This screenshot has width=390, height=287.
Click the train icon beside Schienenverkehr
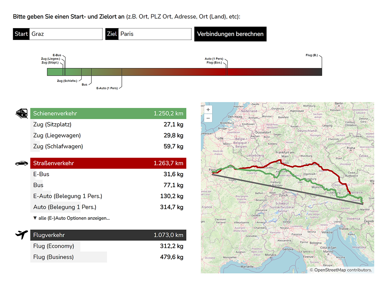pos(22,113)
